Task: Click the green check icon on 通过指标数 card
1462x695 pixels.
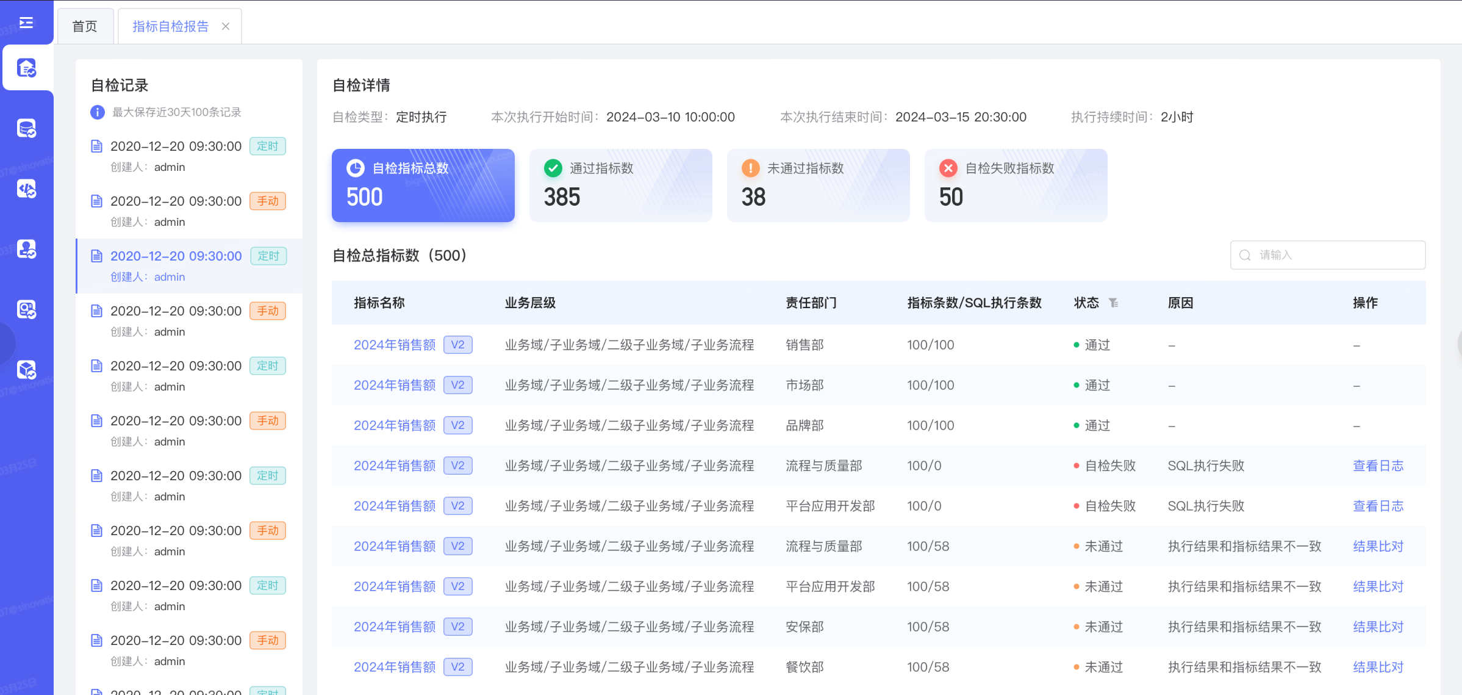Action: coord(553,168)
